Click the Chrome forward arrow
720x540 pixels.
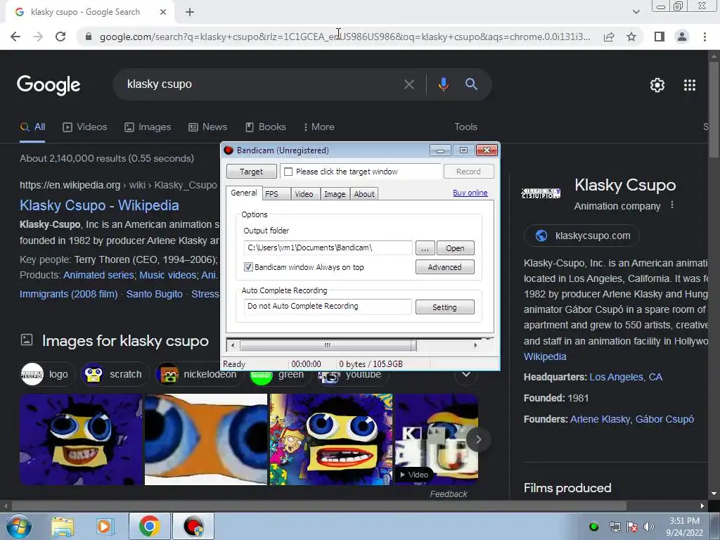(x=38, y=37)
